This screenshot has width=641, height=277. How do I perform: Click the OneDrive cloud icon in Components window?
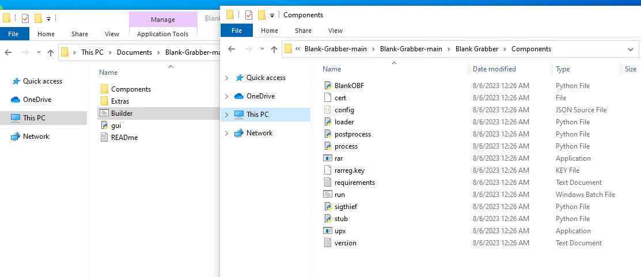point(239,96)
